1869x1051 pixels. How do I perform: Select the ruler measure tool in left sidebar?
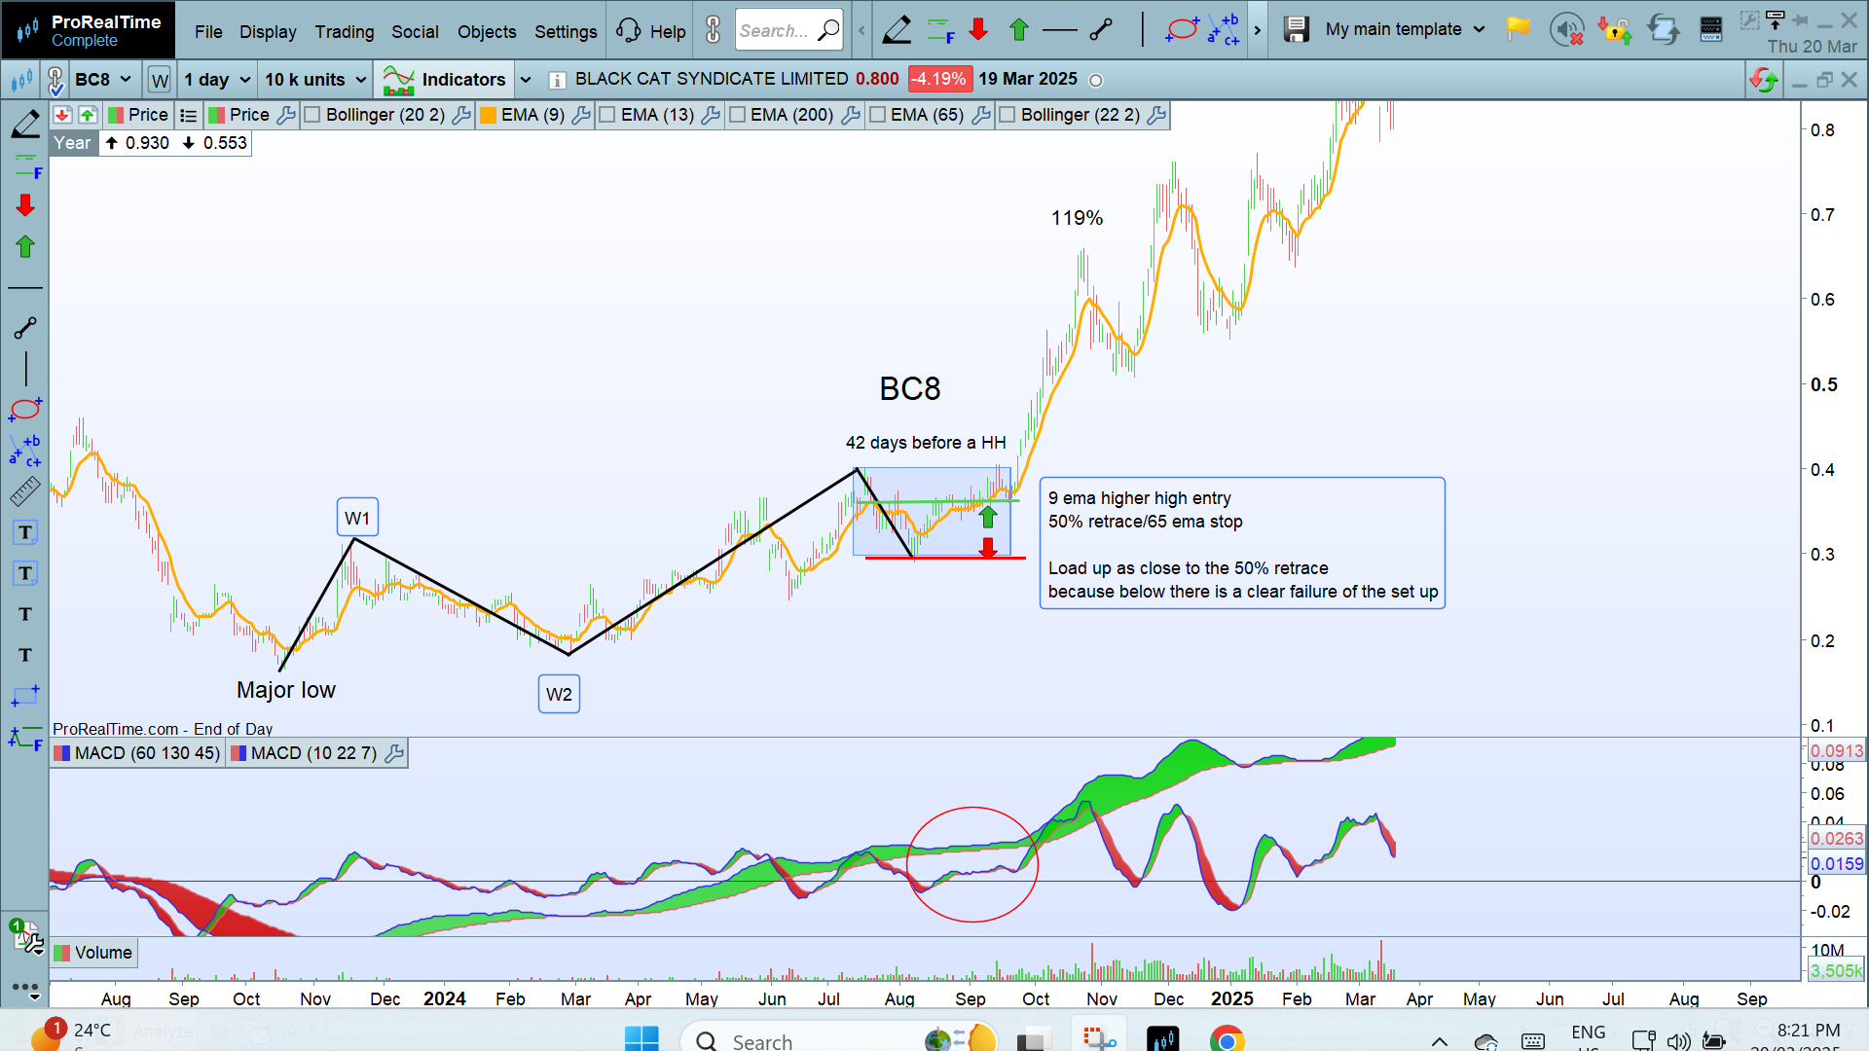(25, 491)
